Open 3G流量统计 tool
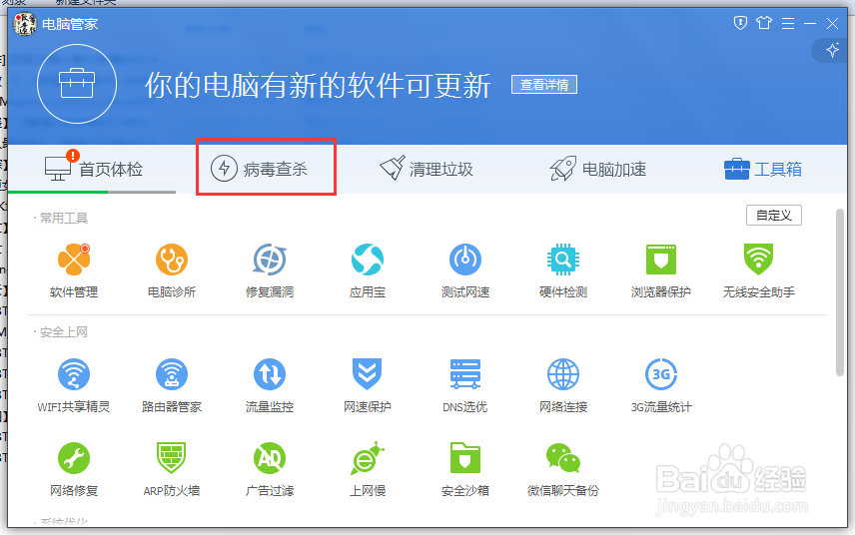Image resolution: width=855 pixels, height=535 pixels. [x=661, y=385]
